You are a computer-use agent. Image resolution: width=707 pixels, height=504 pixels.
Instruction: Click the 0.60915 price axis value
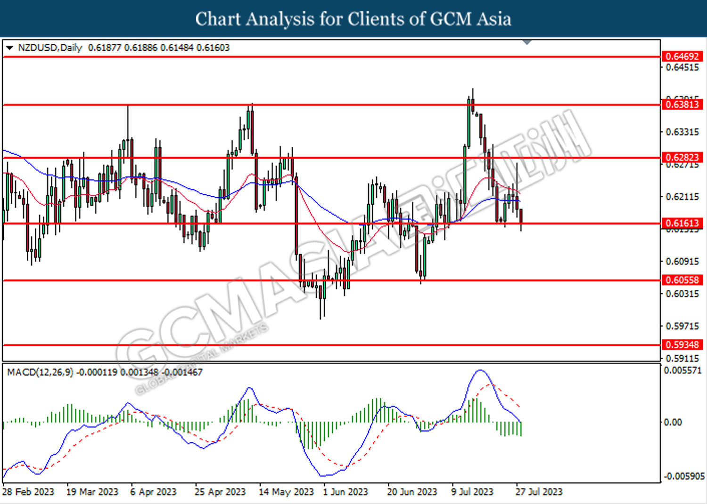[x=682, y=261]
